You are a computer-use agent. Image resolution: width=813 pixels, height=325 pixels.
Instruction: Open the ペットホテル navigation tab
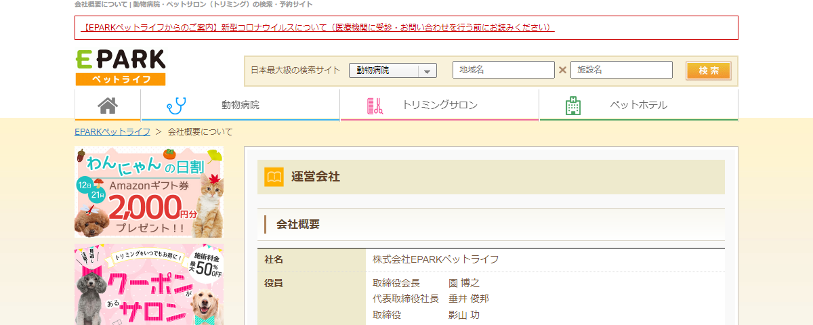point(639,105)
